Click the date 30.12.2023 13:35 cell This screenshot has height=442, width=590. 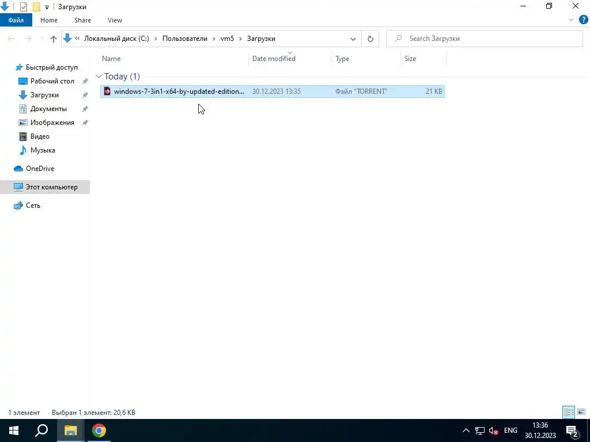(276, 92)
